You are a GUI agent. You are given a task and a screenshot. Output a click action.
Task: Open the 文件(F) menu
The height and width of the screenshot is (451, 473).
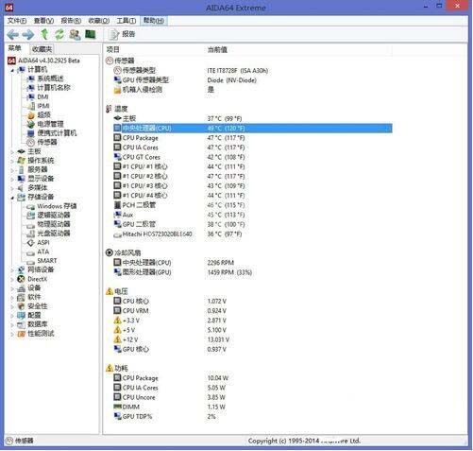pyautogui.click(x=17, y=21)
